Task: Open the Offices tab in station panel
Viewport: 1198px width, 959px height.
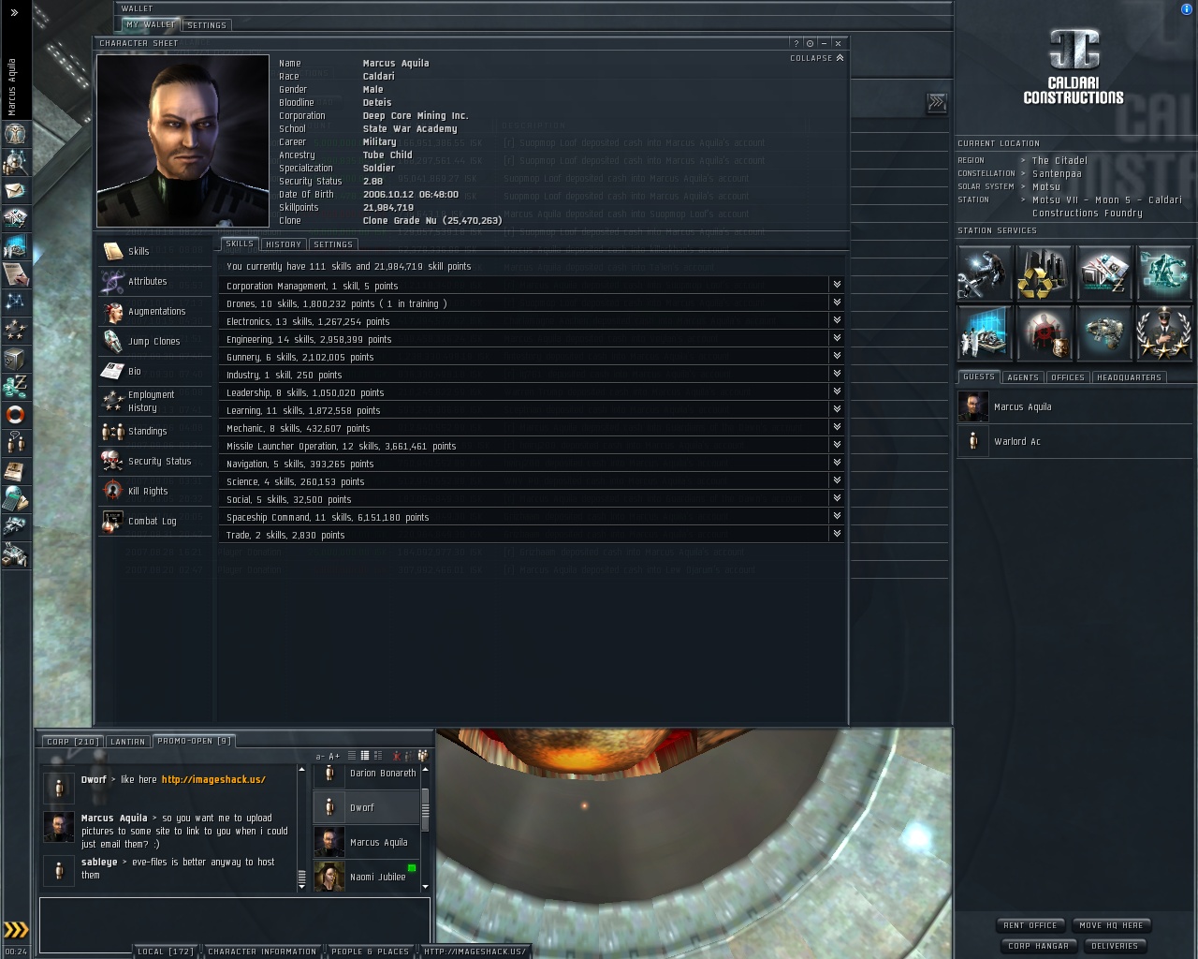Action: [1068, 377]
